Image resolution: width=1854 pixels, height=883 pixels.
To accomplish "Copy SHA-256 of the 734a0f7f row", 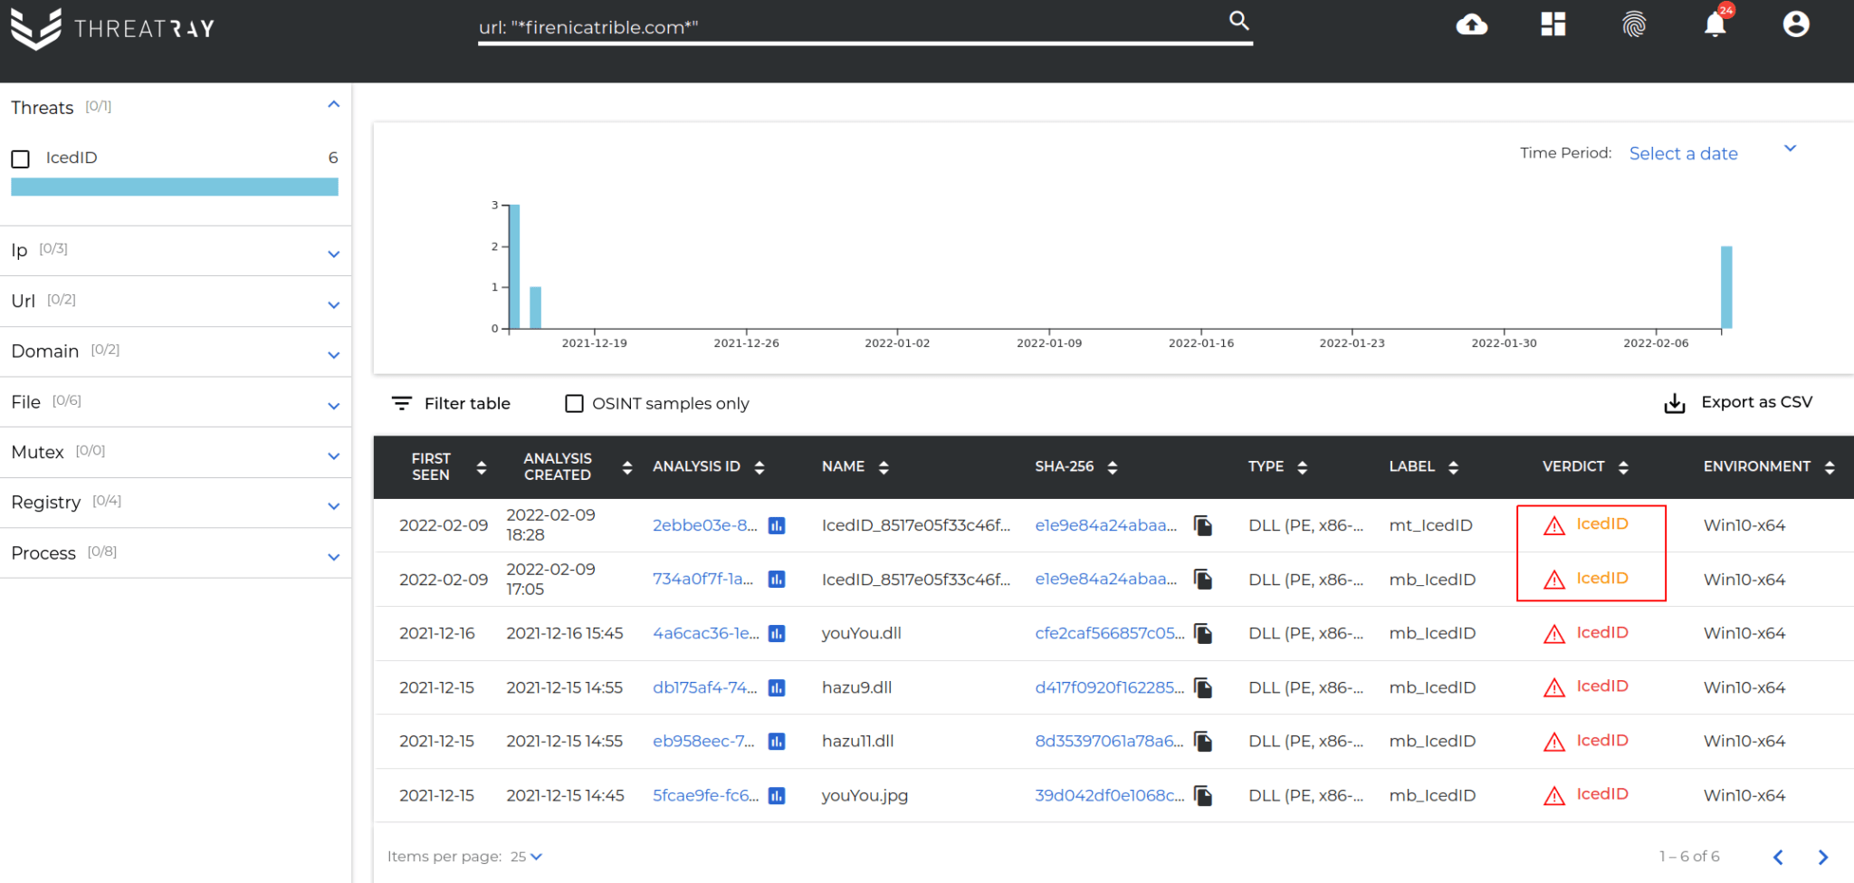I will point(1203,579).
